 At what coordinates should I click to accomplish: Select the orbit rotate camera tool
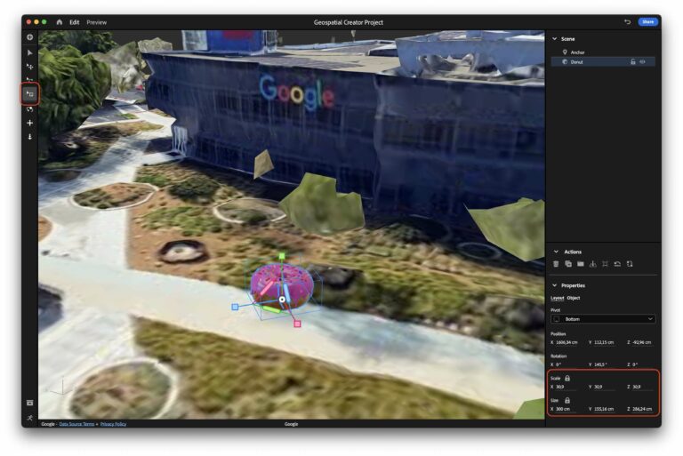click(x=29, y=108)
